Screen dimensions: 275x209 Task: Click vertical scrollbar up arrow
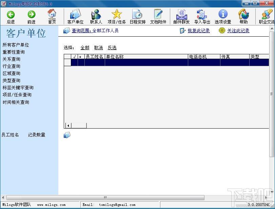[272, 28]
